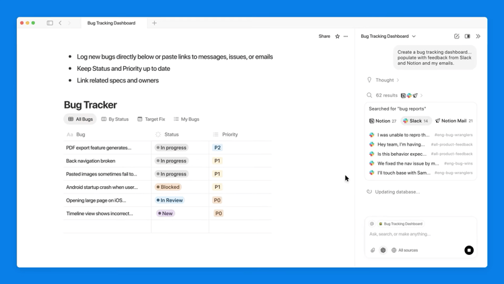Change the In Review status tag
Image resolution: width=504 pixels, height=284 pixels.
coord(169,200)
